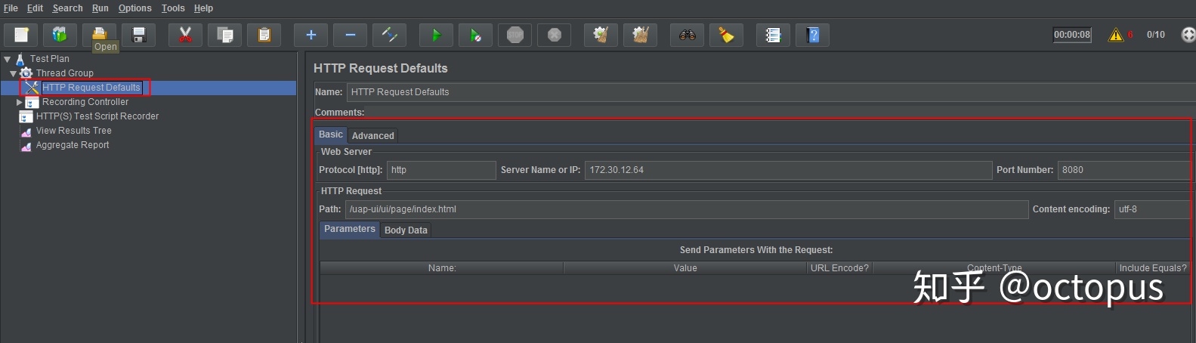The image size is (1196, 343).
Task: Open the File menu
Action: [11, 8]
